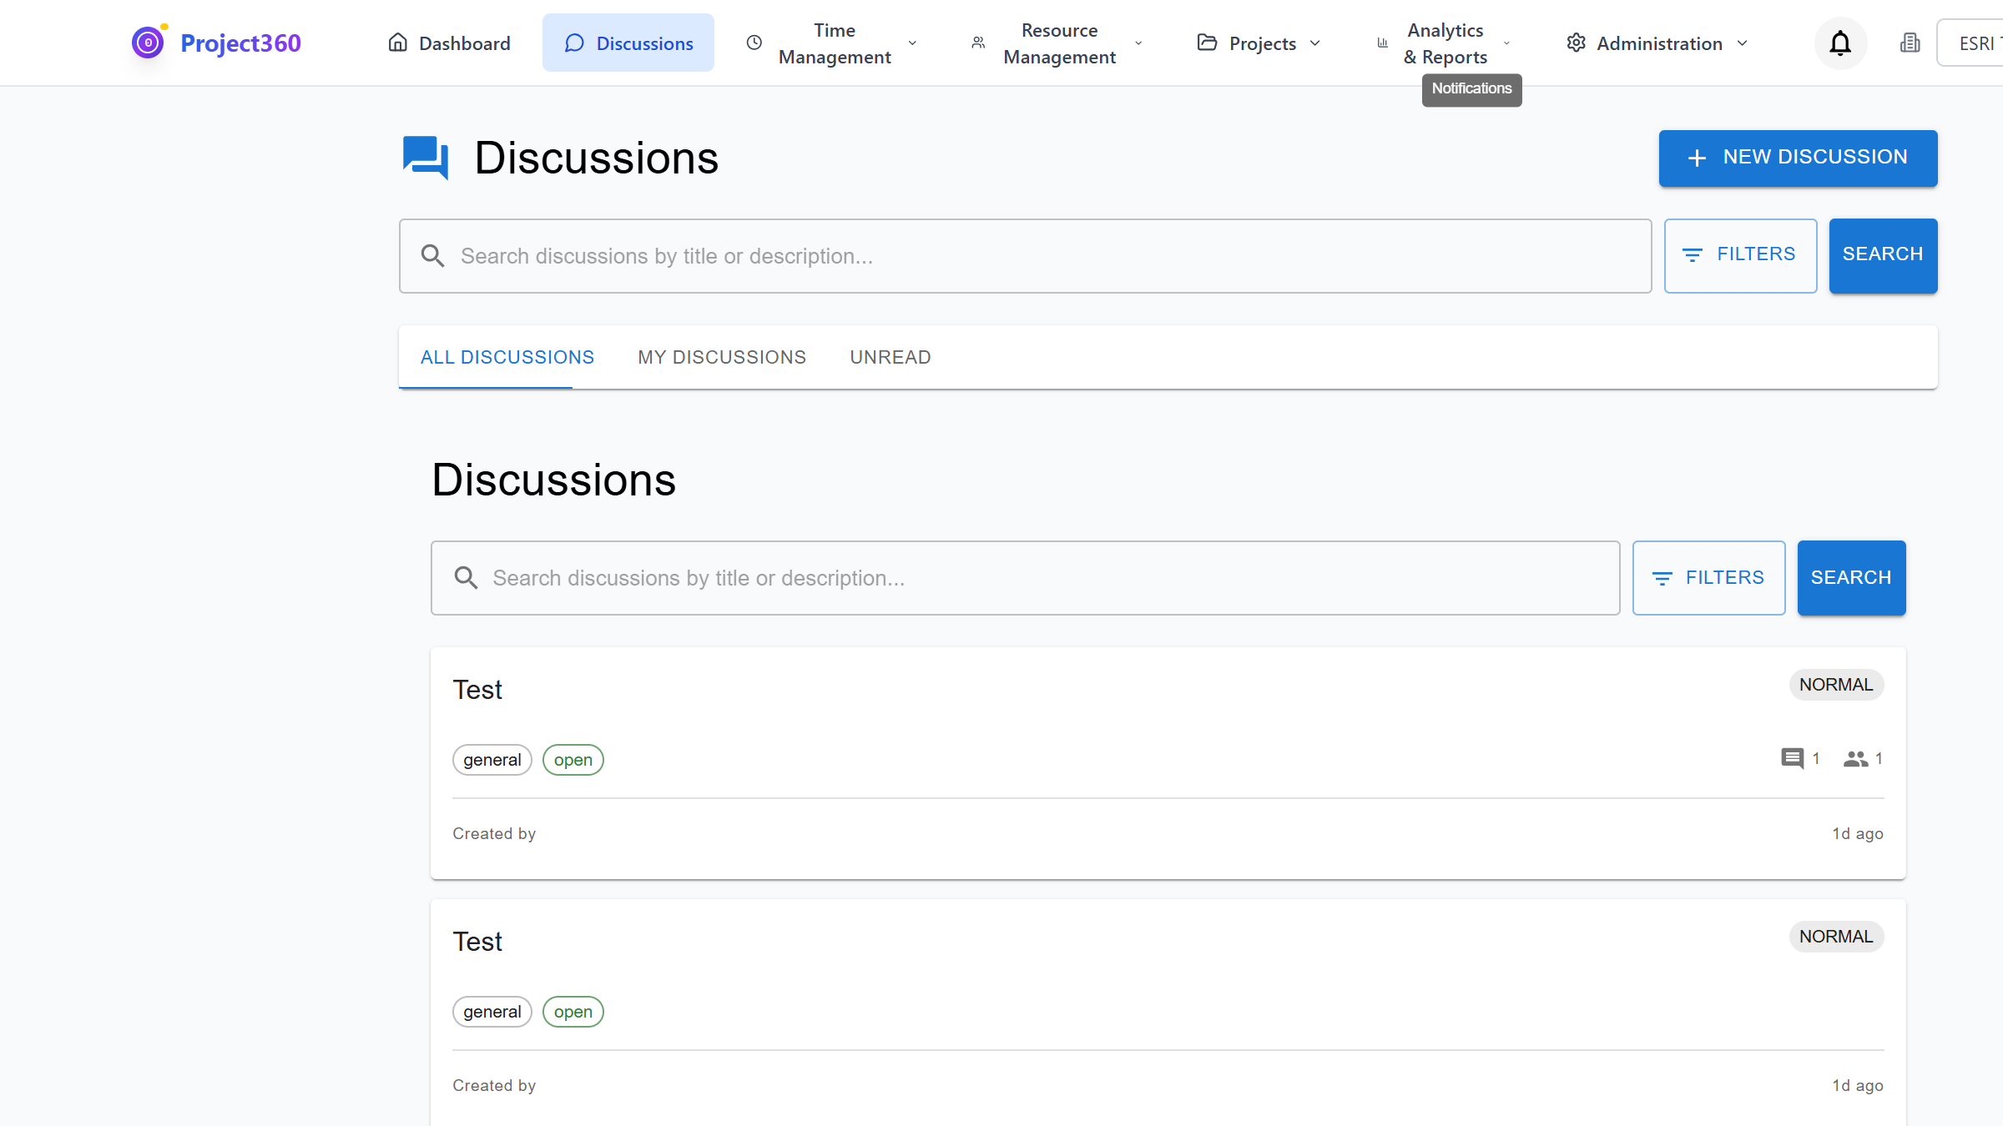Click the Time Management clock icon
Screen dimensions: 2003x1126
coord(753,43)
